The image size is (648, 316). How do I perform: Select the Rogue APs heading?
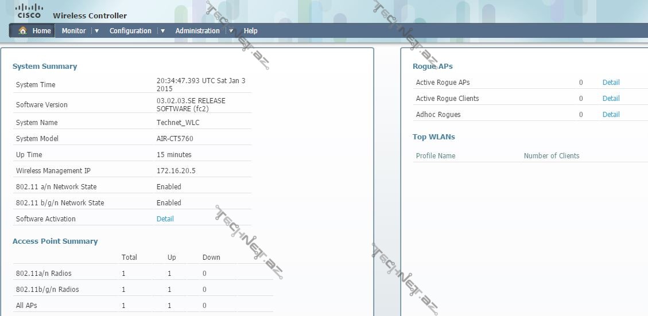click(x=432, y=67)
